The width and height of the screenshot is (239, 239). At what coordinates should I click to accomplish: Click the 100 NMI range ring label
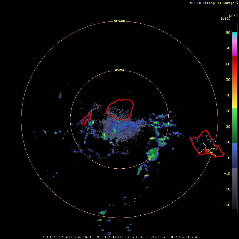coord(119,21)
